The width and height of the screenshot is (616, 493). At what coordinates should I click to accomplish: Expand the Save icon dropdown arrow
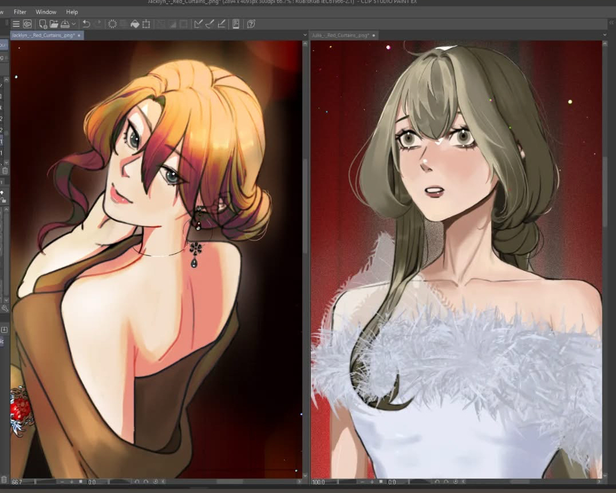pos(73,24)
